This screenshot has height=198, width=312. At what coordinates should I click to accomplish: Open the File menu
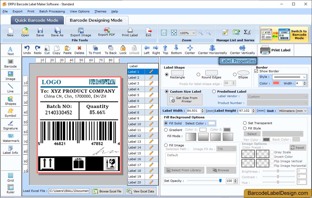(5, 11)
